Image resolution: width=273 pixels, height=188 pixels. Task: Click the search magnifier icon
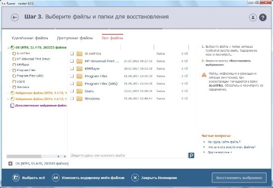pyautogui.click(x=191, y=155)
